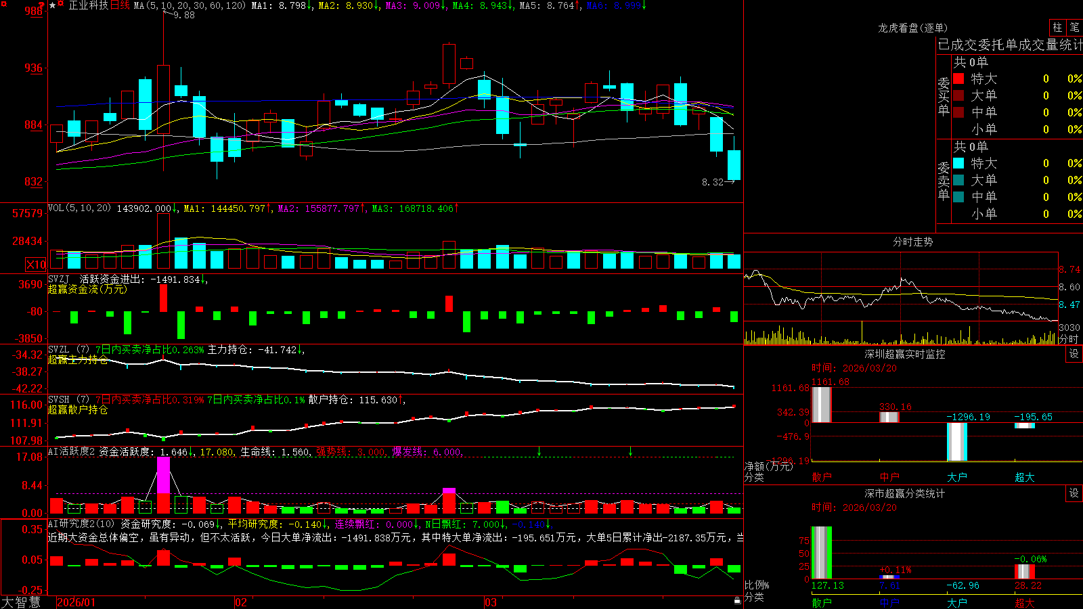The width and height of the screenshot is (1083, 609).
Task: Switch 龙虎看盘 to 笔 tick view
Action: click(1074, 28)
